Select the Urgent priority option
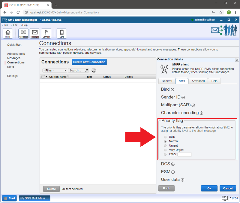Viewport: 240px width, 203px height. click(165, 146)
